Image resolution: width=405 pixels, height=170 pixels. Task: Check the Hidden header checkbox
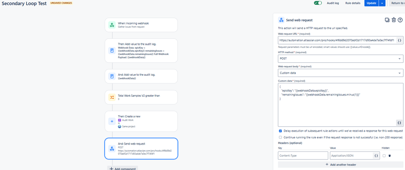click(384, 155)
